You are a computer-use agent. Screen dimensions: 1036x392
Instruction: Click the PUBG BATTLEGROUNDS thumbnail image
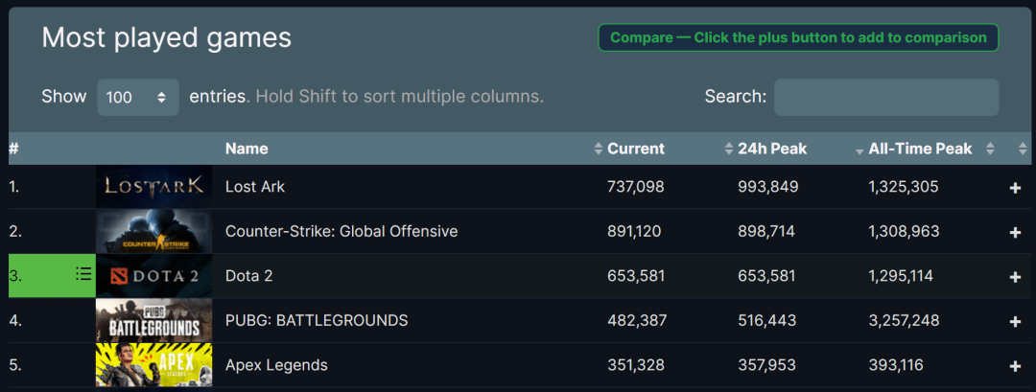[x=153, y=320]
